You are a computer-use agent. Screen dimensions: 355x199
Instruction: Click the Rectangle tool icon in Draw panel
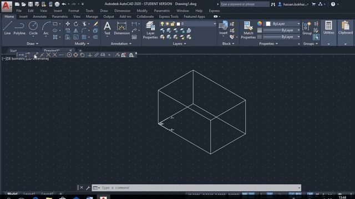click(55, 24)
